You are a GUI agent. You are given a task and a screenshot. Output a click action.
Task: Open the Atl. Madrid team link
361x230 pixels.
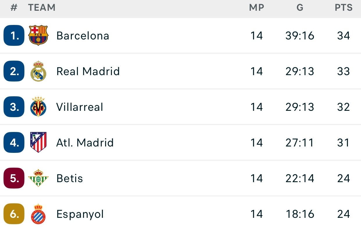point(85,143)
